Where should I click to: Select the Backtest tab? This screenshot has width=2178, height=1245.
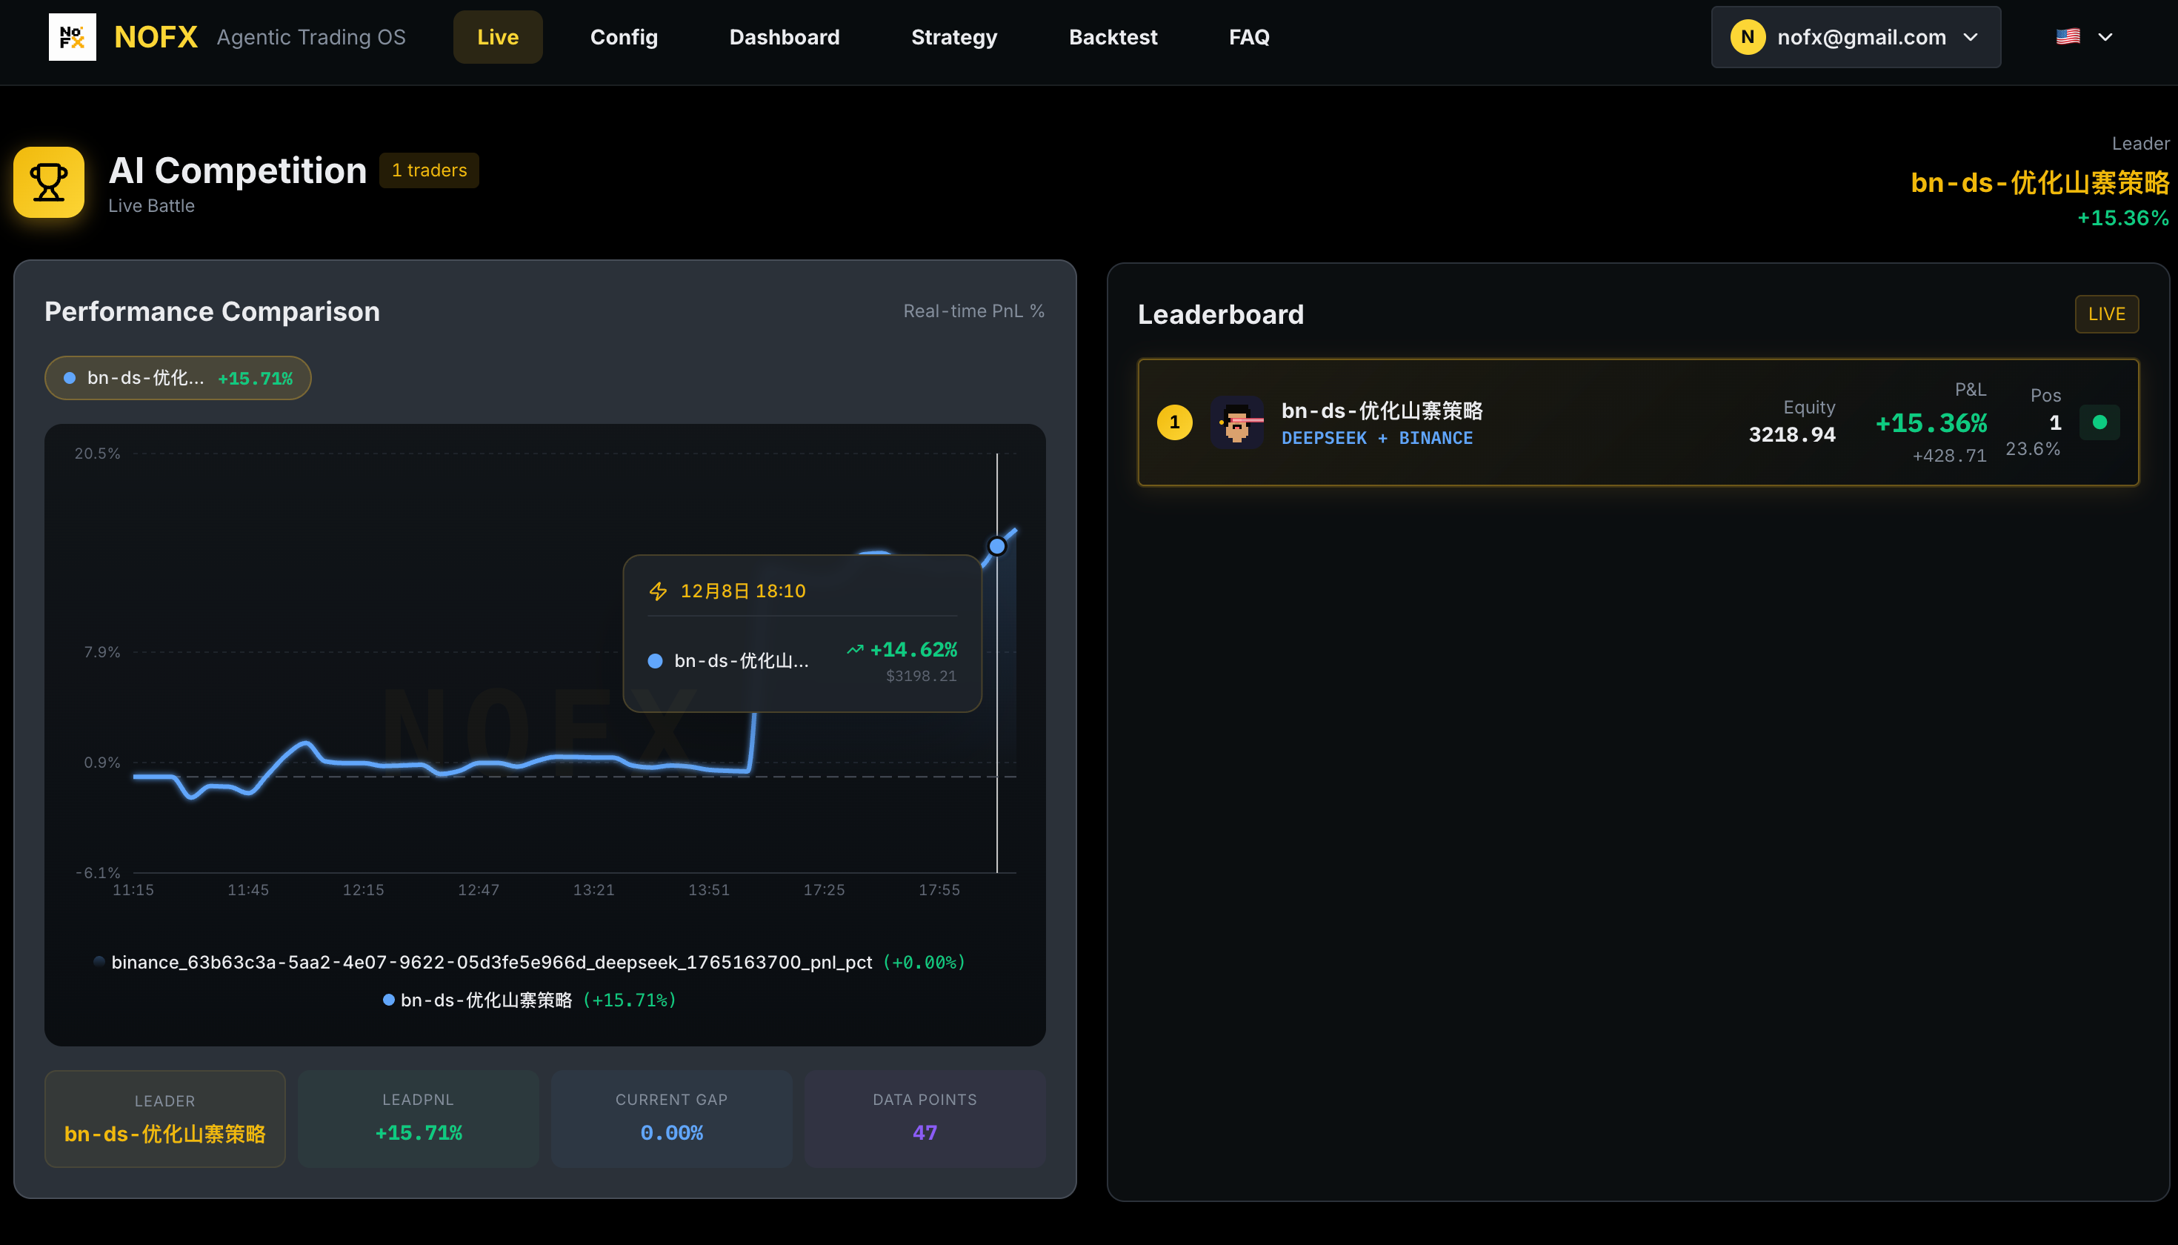(x=1113, y=37)
